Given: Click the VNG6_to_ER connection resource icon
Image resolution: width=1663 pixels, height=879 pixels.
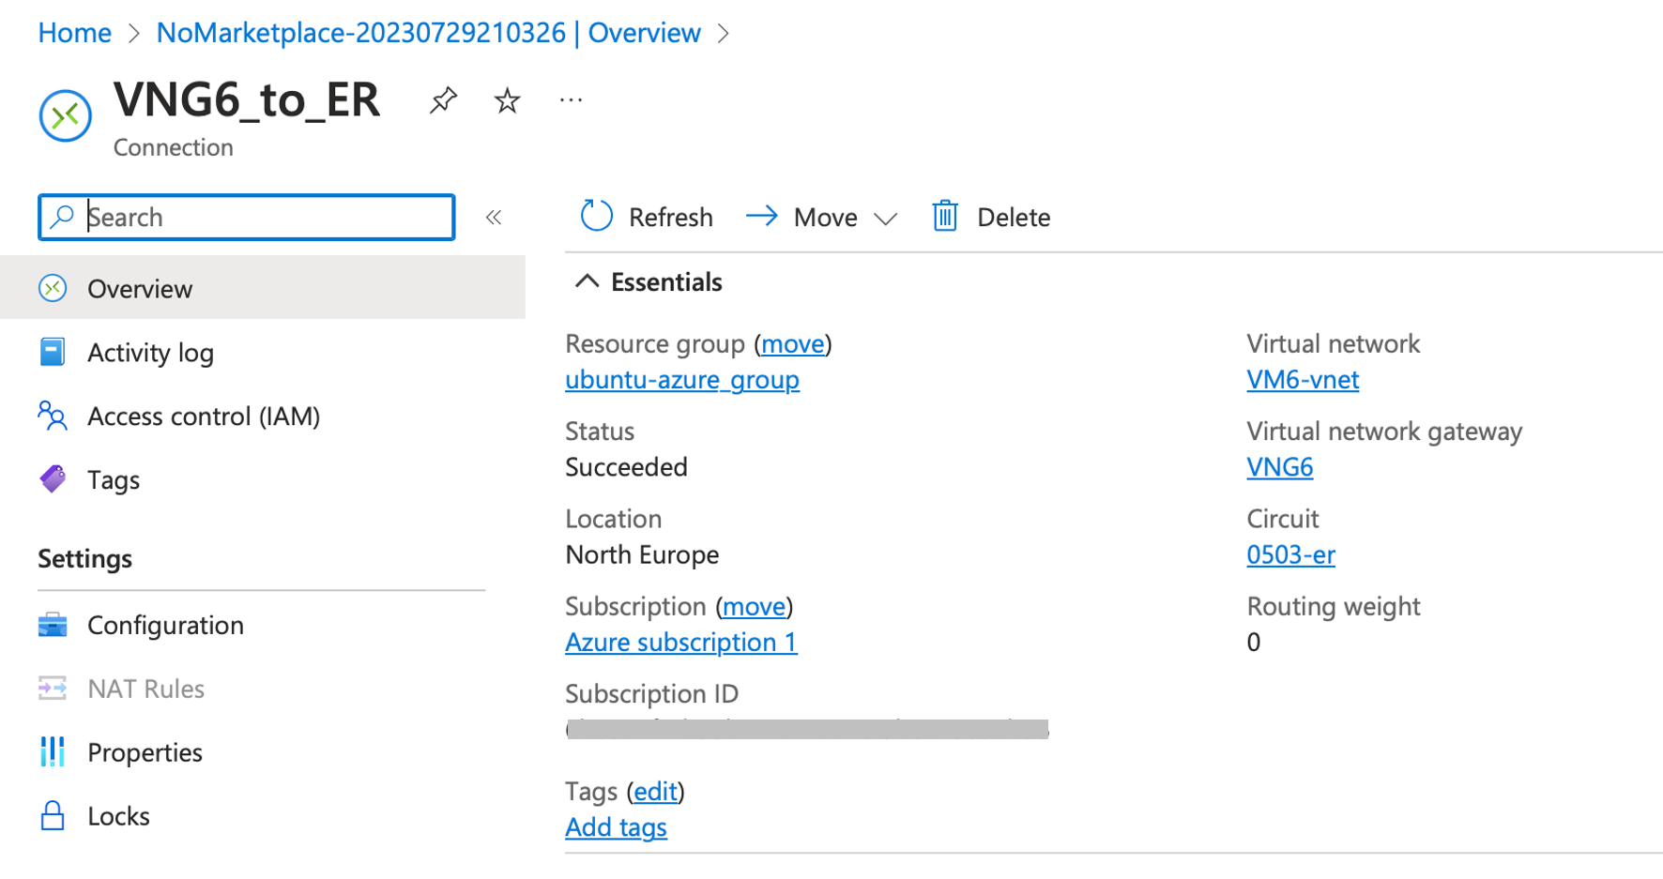Looking at the screenshot, I should coord(66,115).
